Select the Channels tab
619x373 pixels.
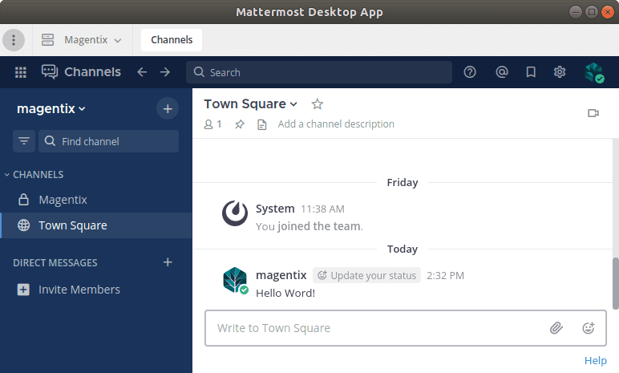coord(172,40)
